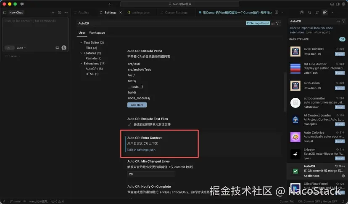The width and height of the screenshot is (348, 204).
Task: Select Remote (2) settings category
Action: pyautogui.click(x=93, y=58)
